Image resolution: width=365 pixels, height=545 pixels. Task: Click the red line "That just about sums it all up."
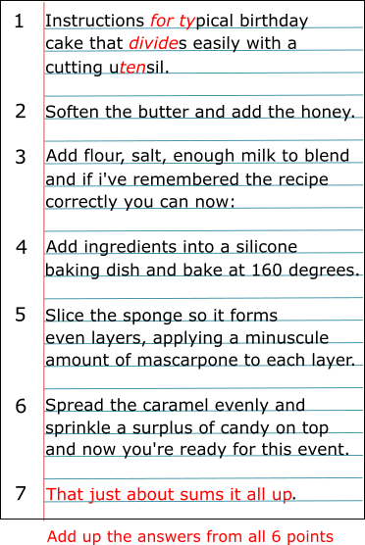coord(171,495)
